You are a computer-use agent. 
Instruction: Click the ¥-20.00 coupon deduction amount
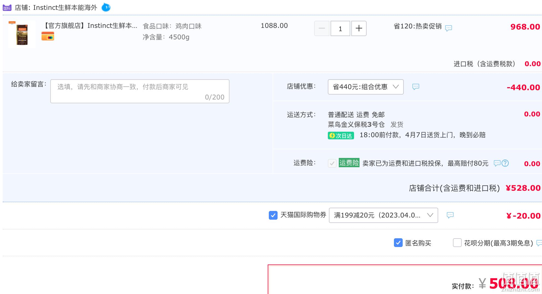(523, 216)
